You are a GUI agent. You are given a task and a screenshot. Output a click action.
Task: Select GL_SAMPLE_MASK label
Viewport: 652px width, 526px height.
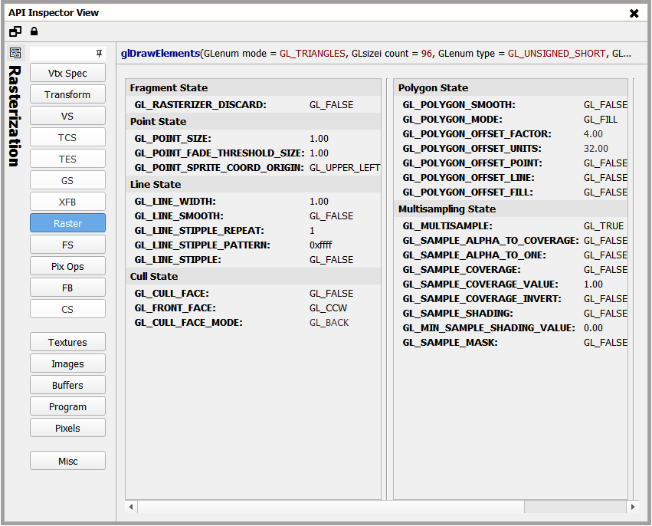[450, 343]
